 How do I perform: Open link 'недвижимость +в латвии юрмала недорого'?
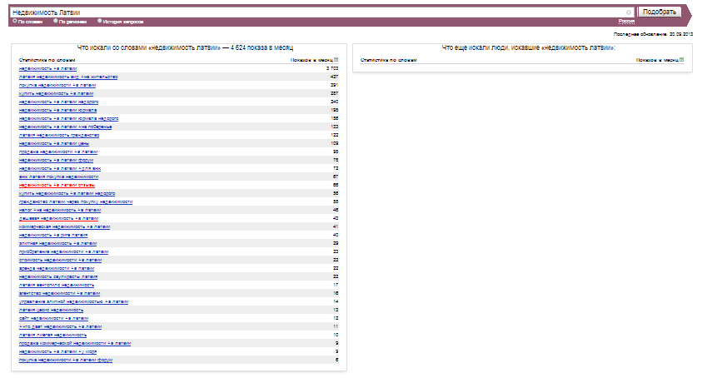[x=68, y=118]
